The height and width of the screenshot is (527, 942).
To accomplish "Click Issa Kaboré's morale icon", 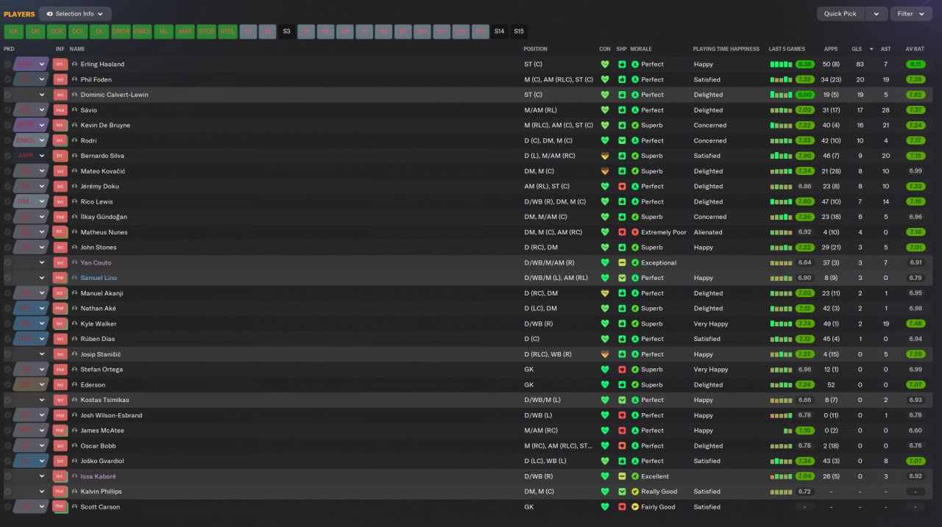I will click(635, 476).
